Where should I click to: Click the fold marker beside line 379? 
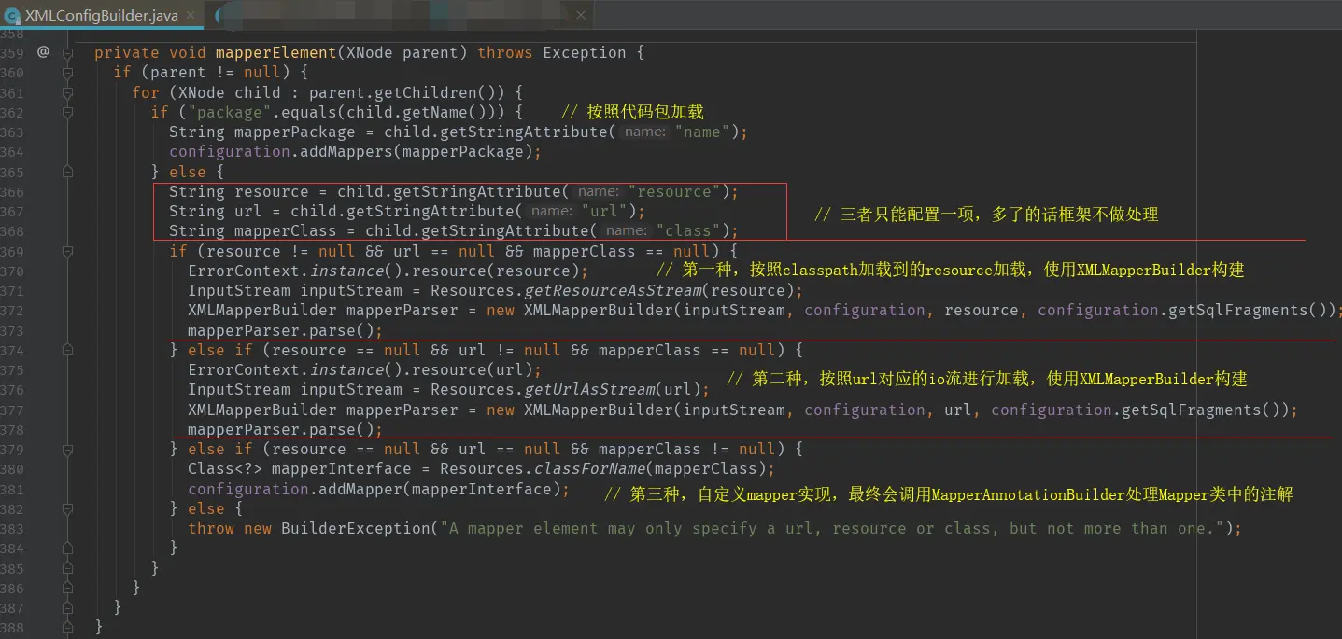tap(66, 448)
